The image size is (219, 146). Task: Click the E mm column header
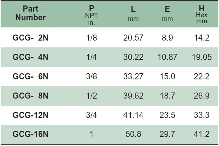[167, 14]
